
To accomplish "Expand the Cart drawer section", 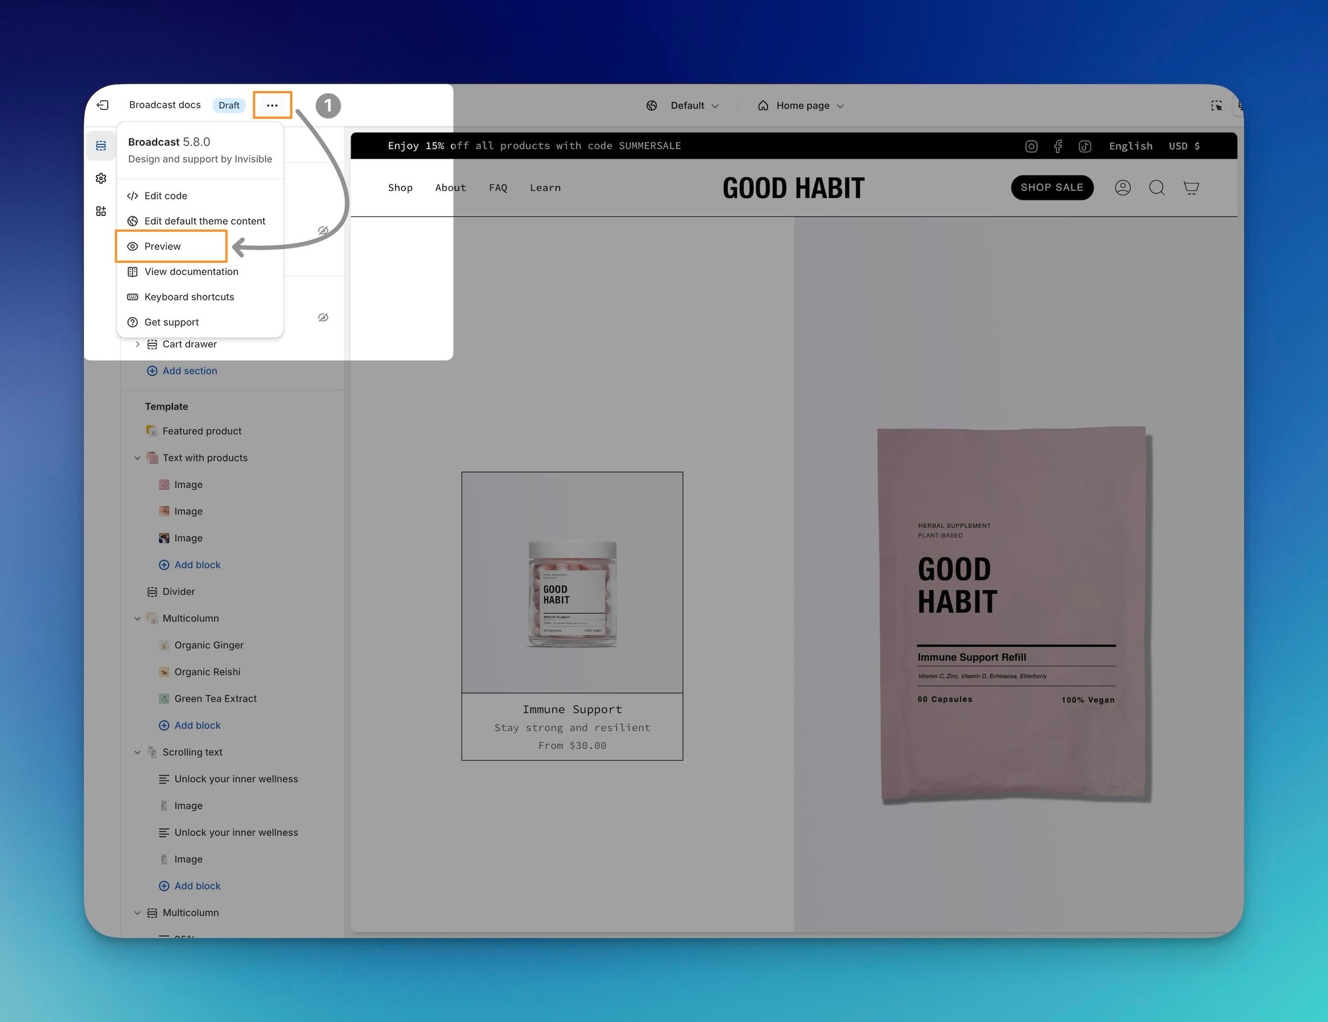I will coord(137,344).
